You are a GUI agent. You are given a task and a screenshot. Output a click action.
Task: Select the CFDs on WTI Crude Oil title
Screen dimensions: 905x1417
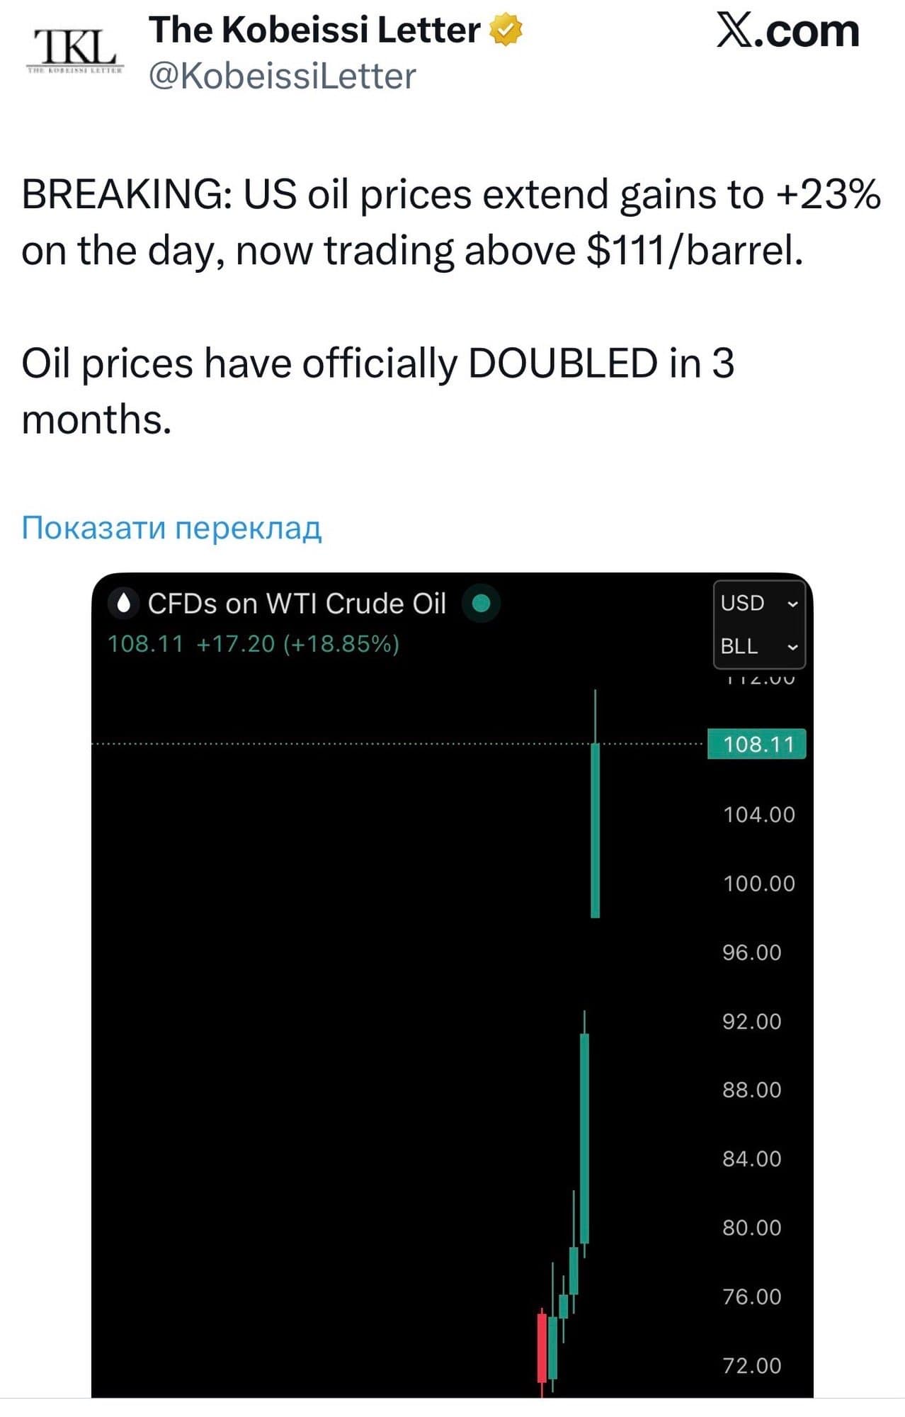297,604
